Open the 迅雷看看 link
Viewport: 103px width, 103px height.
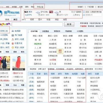[x=67, y=90]
